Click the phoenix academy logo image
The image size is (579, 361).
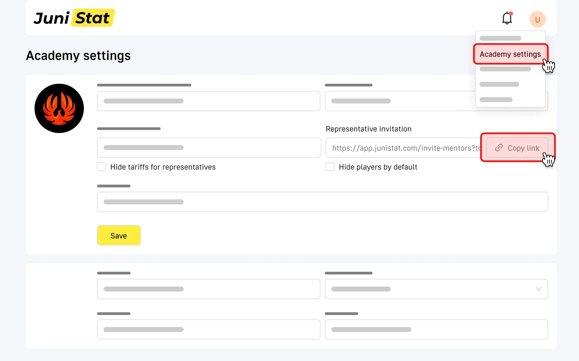click(x=59, y=108)
